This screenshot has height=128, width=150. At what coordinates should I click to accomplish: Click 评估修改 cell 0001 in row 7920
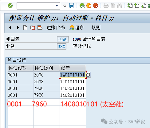pos(21,95)
